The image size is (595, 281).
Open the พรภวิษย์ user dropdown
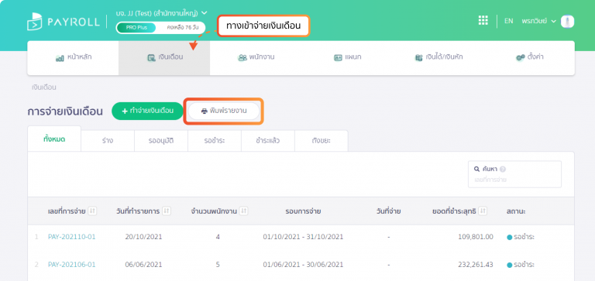coord(539,21)
